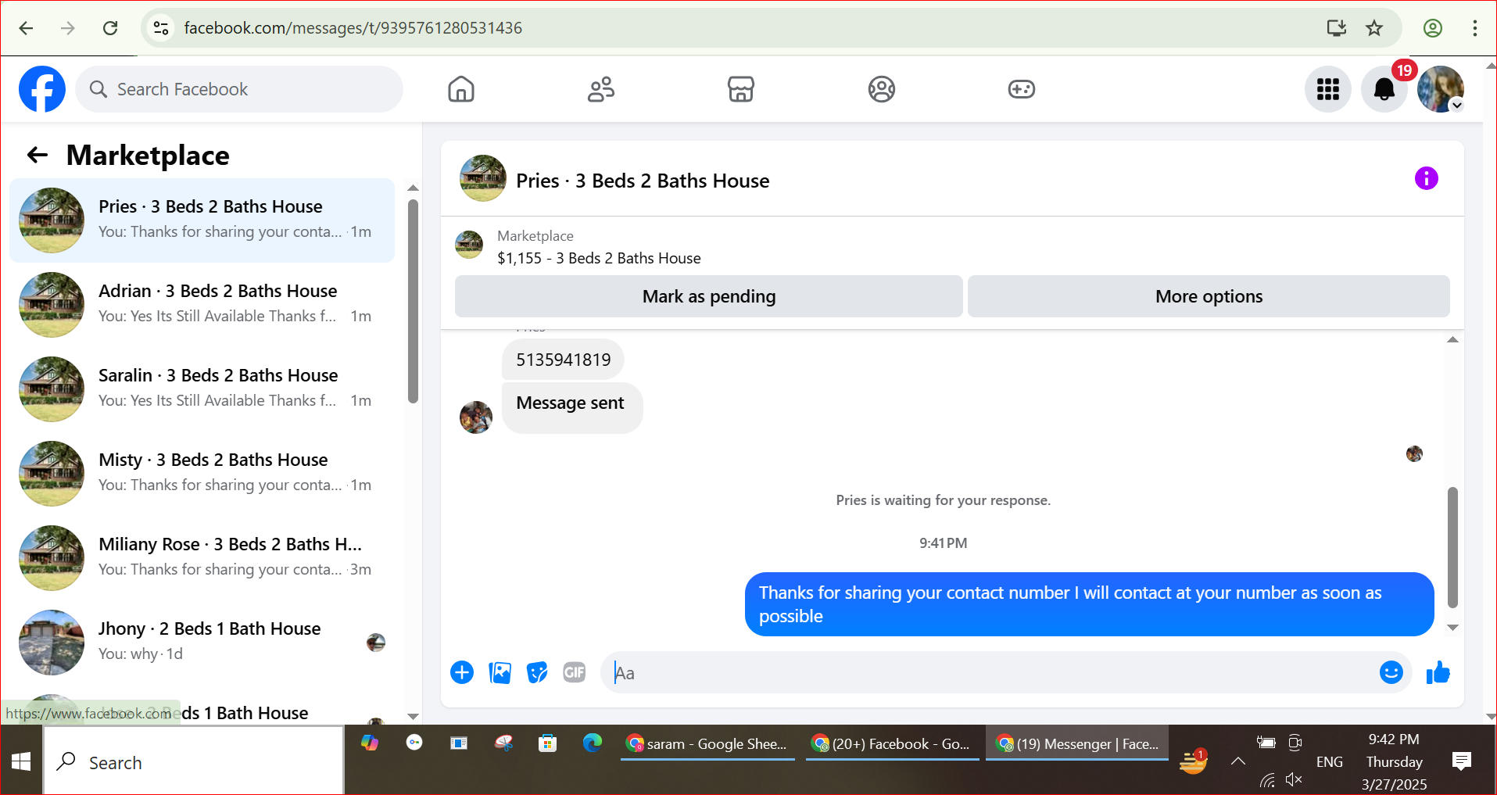Switch to the (20+) Facebook taskbar window
The width and height of the screenshot is (1497, 795).
[x=892, y=743]
